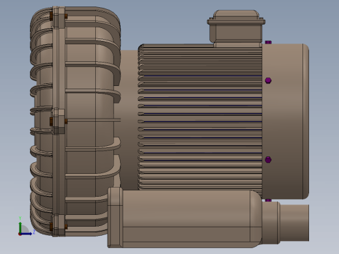The height and width of the screenshot is (254, 339).
Task: Click the blue Z axis arrow of the triad
Action: (27, 234)
